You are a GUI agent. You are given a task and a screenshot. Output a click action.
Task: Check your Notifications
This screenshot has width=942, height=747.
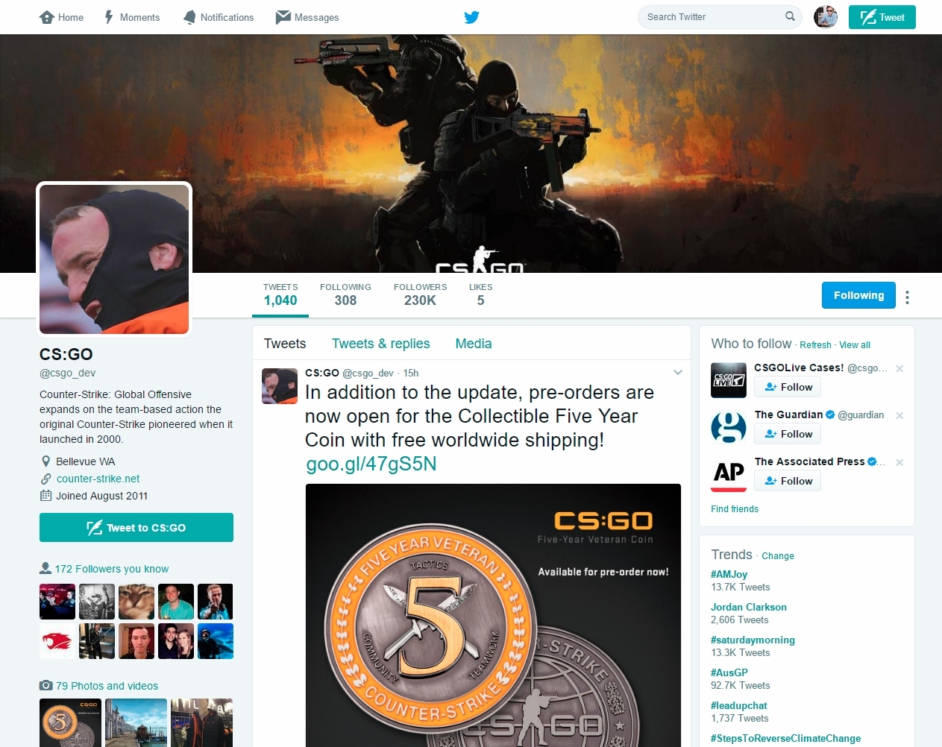219,17
